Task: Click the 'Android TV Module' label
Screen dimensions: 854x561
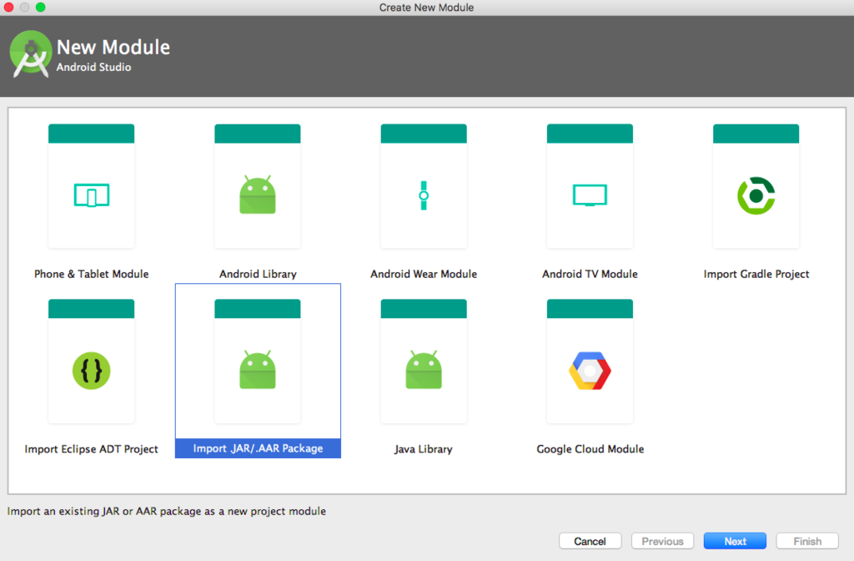Action: pyautogui.click(x=590, y=274)
